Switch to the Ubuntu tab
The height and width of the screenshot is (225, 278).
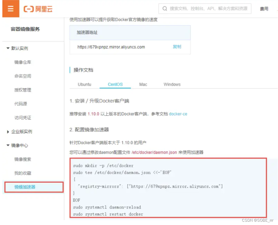pyautogui.click(x=84, y=84)
